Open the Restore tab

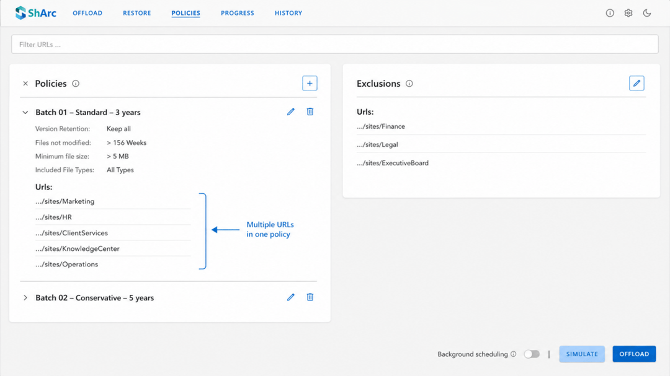[136, 13]
